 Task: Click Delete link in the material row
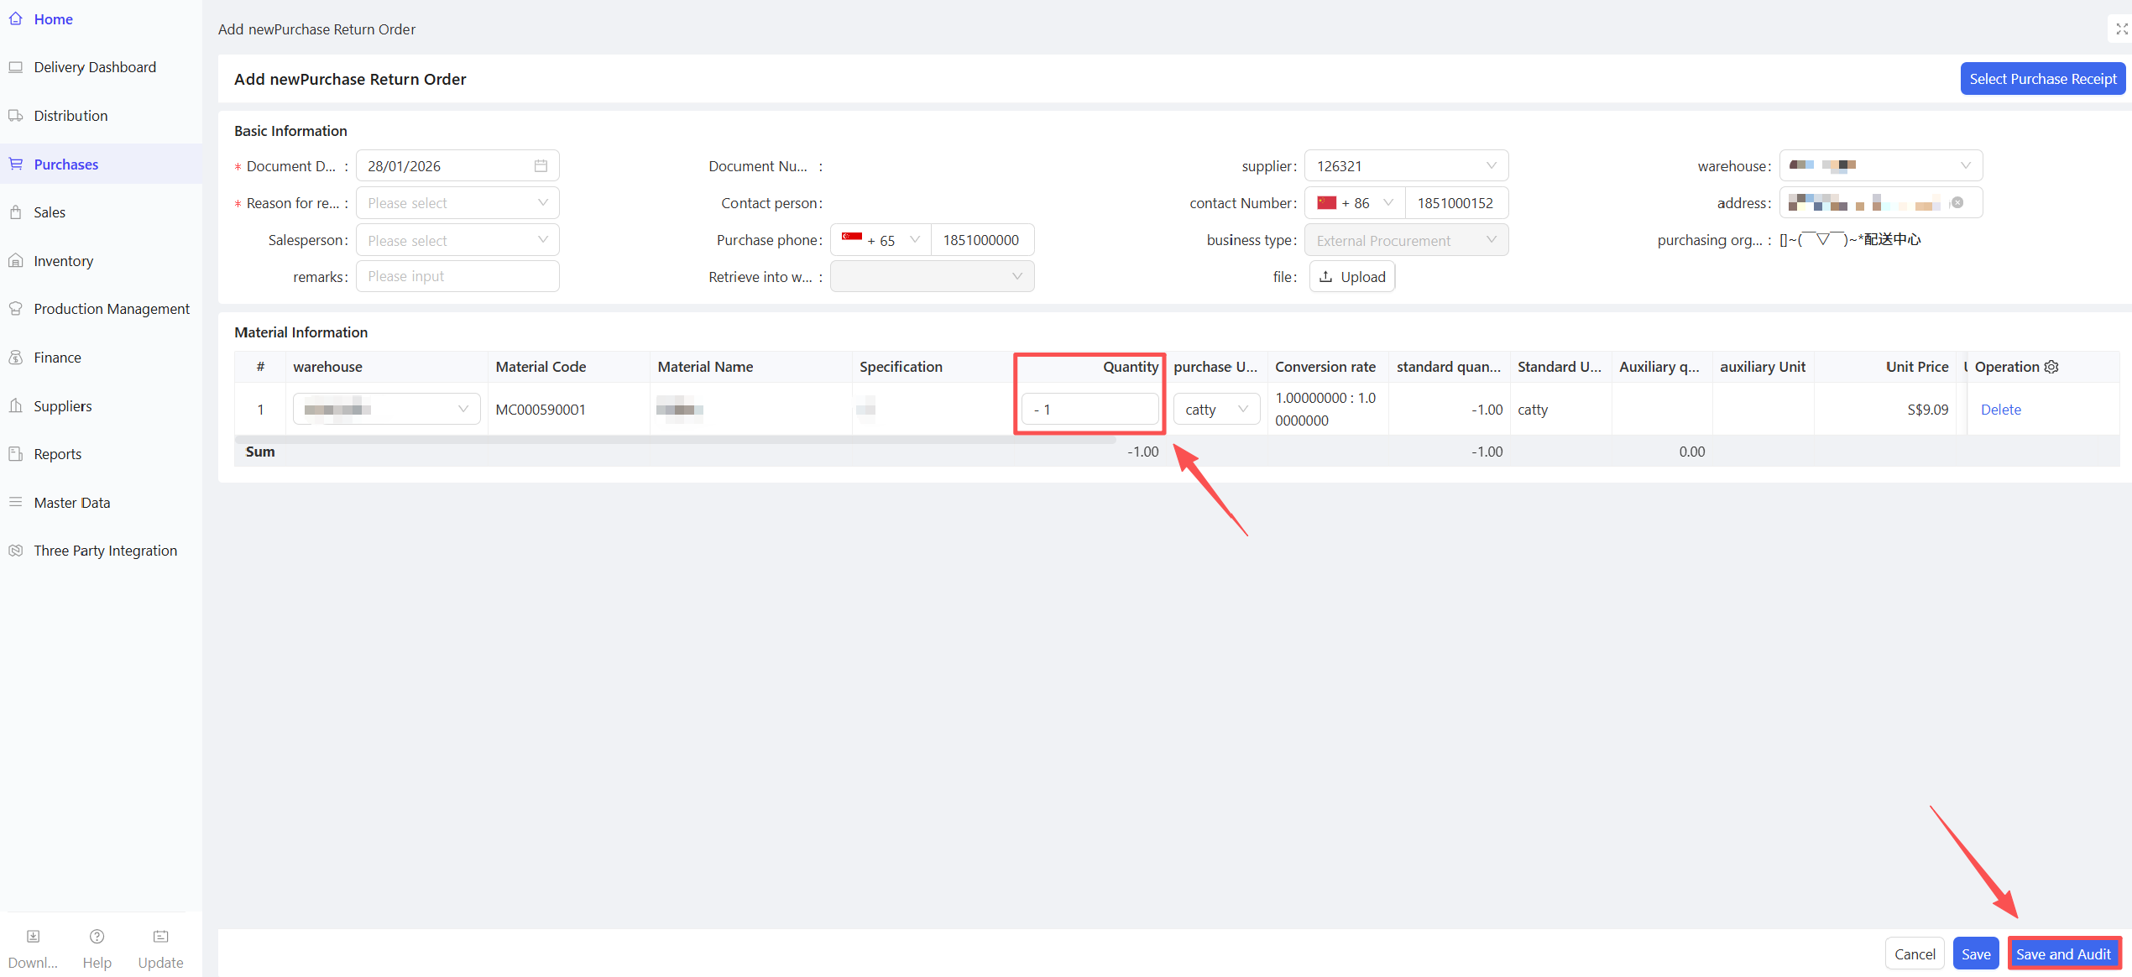[2000, 410]
